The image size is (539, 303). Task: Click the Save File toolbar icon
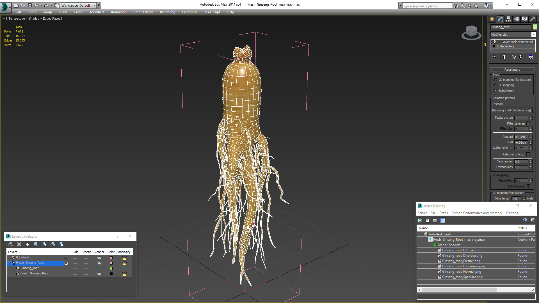tap(30, 5)
